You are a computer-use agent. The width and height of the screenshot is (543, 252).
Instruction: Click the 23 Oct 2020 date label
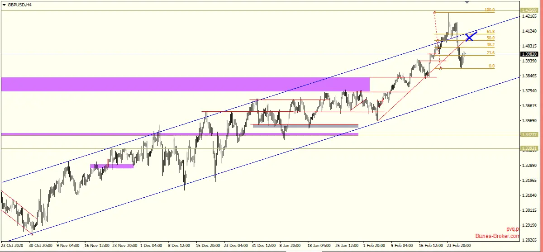tap(12, 245)
